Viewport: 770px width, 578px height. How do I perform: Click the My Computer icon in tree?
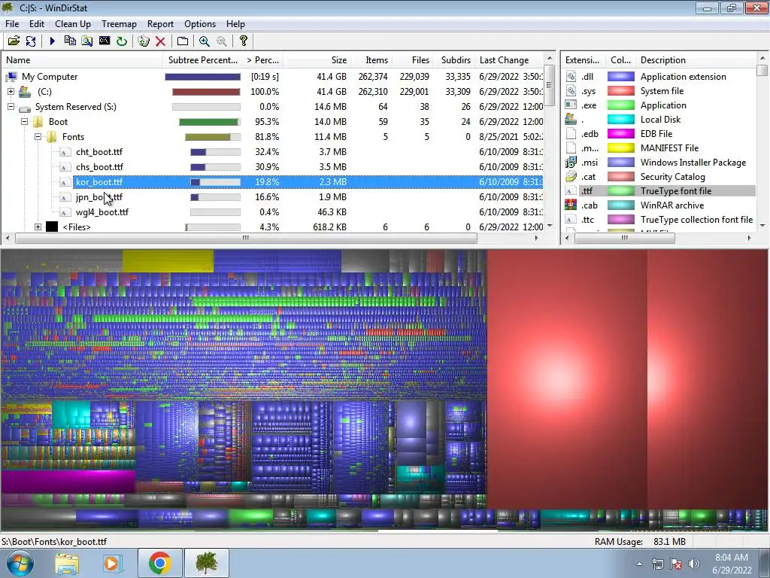pos(11,77)
